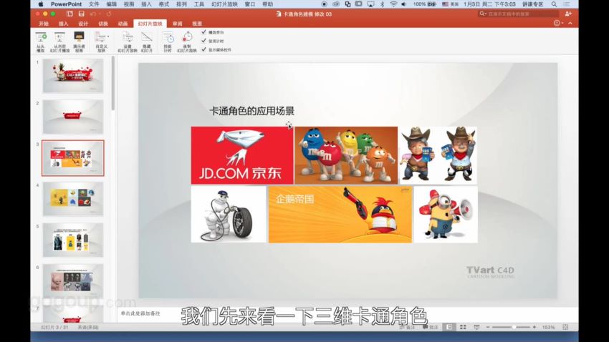Switch to the 动画 (Animations) ribbon tab

coord(123,24)
